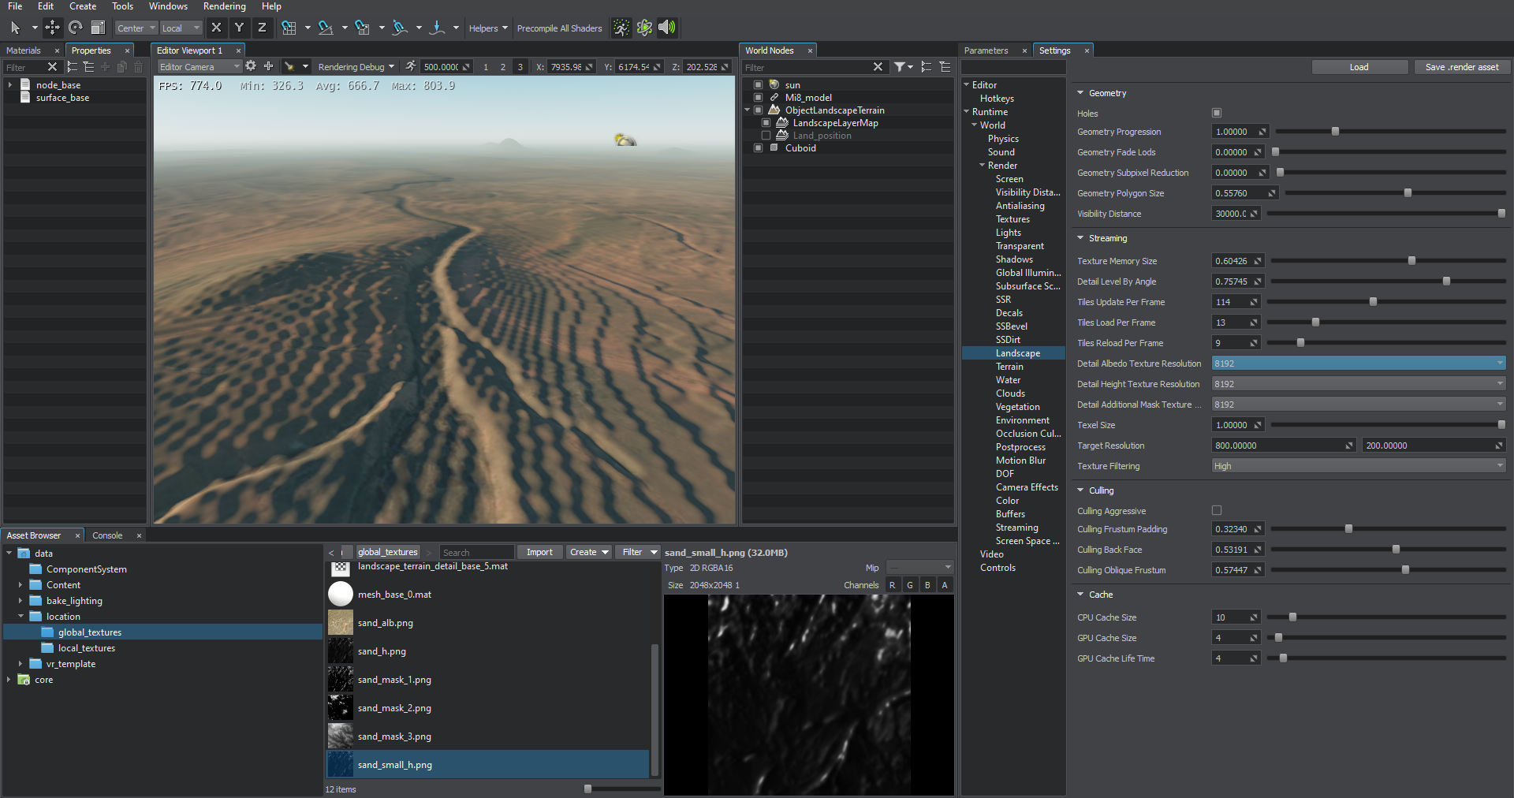This screenshot has height=798, width=1514.
Task: Enable the Culling Aggressive checkbox
Action: click(1216, 510)
